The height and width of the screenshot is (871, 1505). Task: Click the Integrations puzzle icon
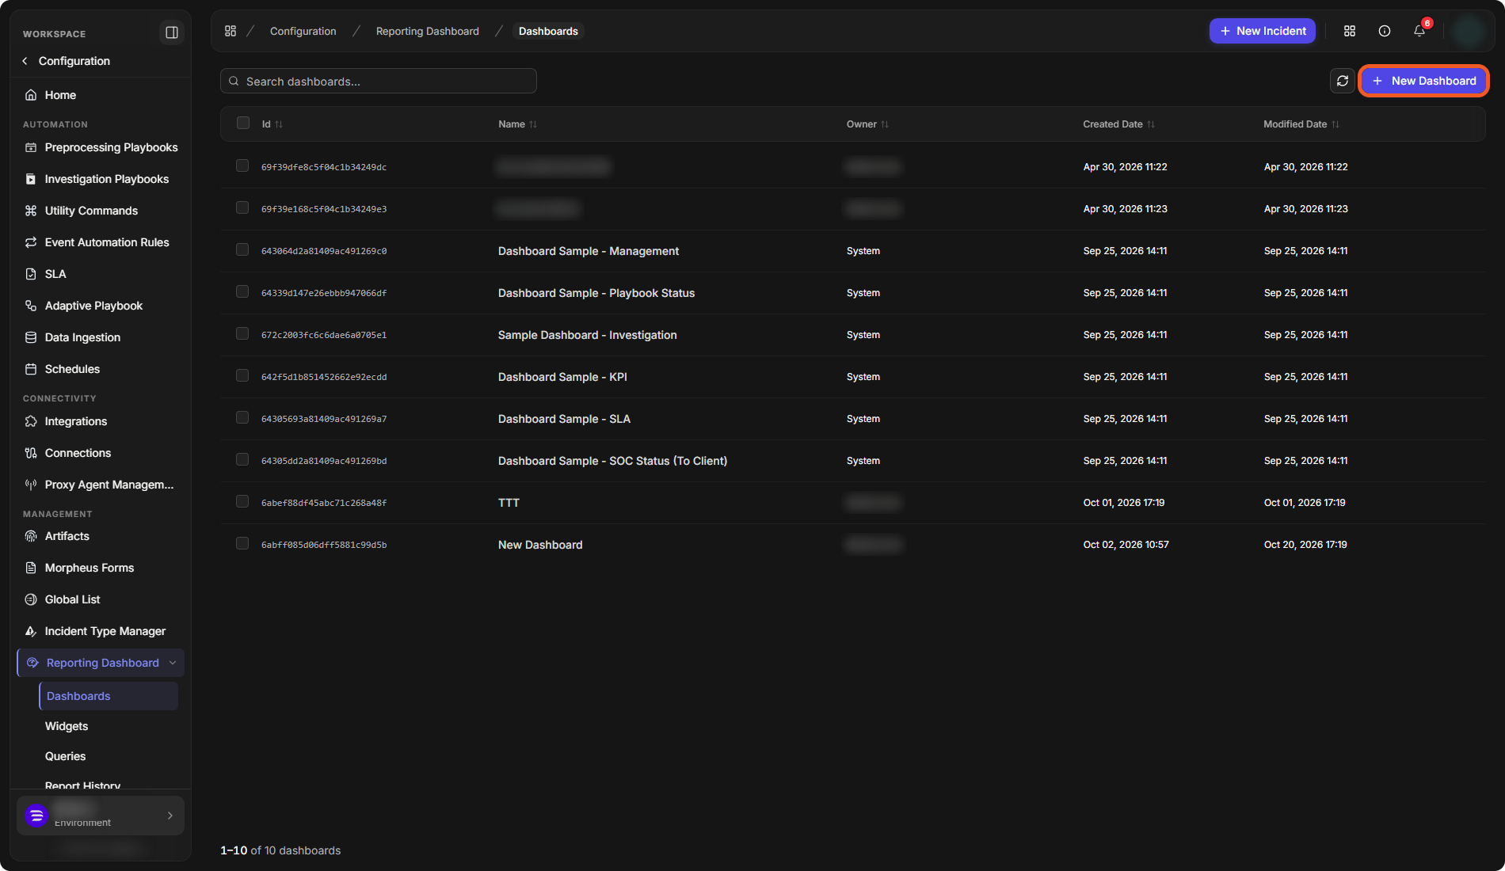coord(31,421)
